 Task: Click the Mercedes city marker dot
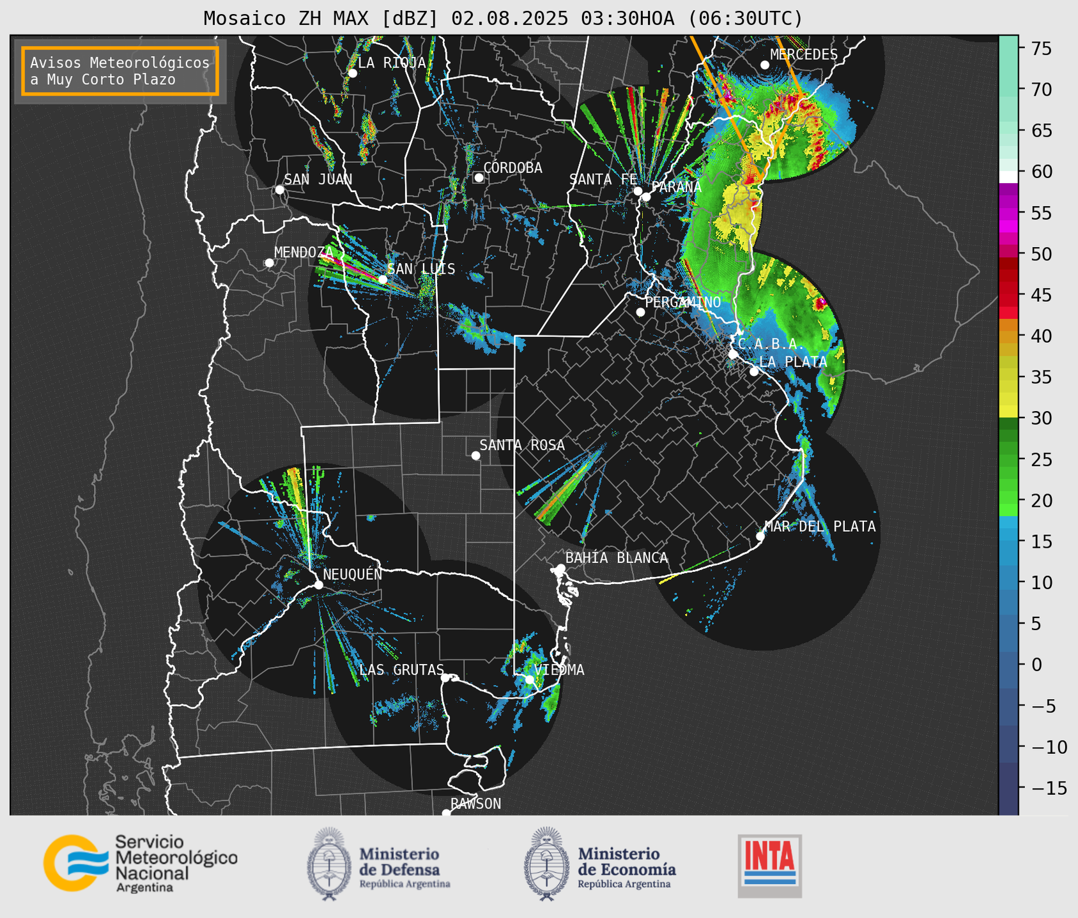[765, 65]
